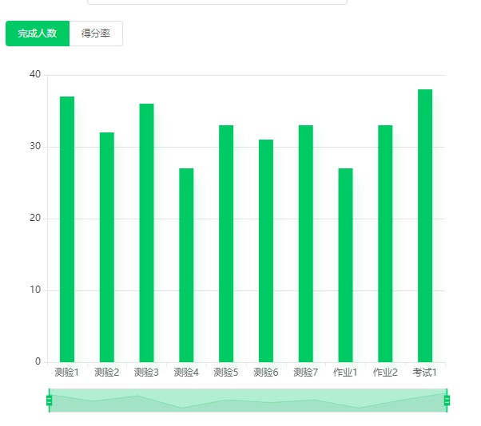
Task: Switch to the 完成人数 tab
Action: tap(38, 34)
